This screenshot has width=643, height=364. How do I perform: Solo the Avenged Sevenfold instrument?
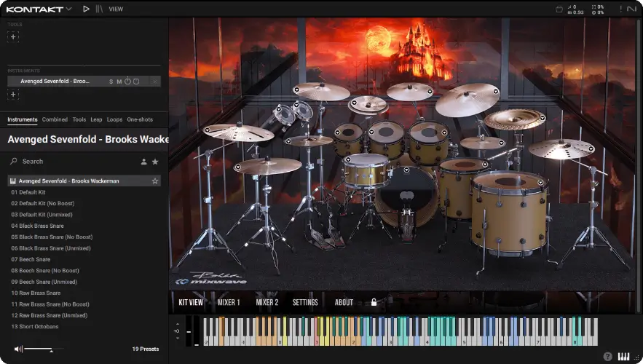coord(111,82)
